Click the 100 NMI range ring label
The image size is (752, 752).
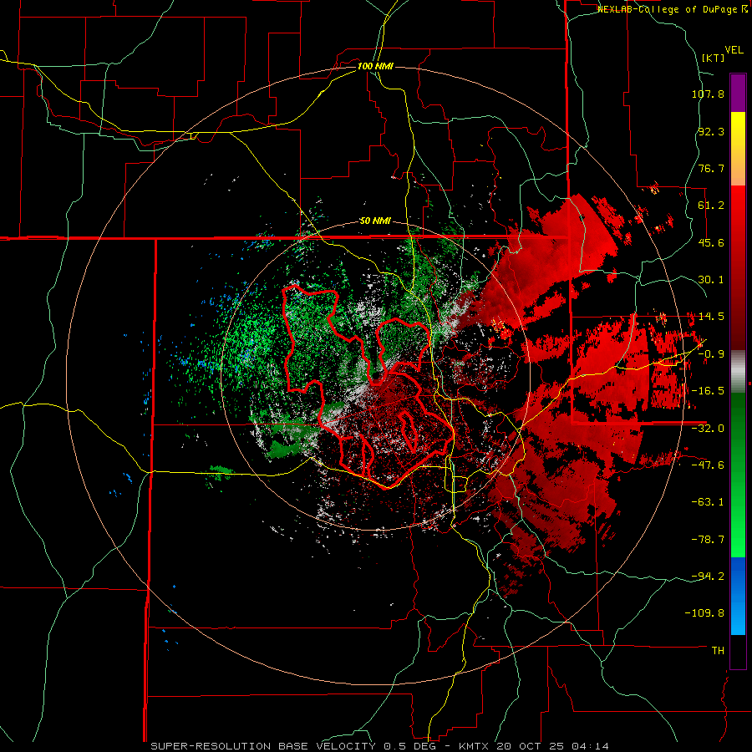[375, 66]
